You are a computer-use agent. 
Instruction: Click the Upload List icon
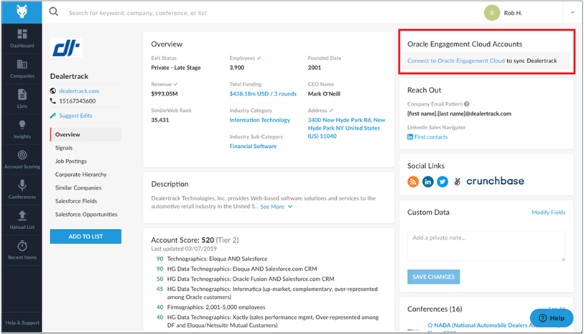coord(22,217)
